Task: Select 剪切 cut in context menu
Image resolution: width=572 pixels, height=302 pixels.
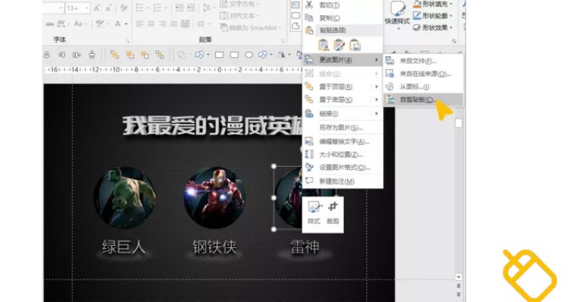Action: [342, 5]
